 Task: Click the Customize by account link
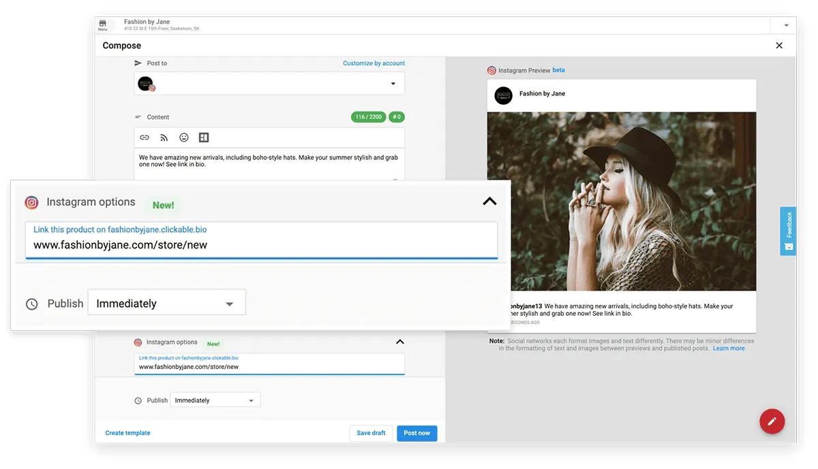[x=374, y=63]
